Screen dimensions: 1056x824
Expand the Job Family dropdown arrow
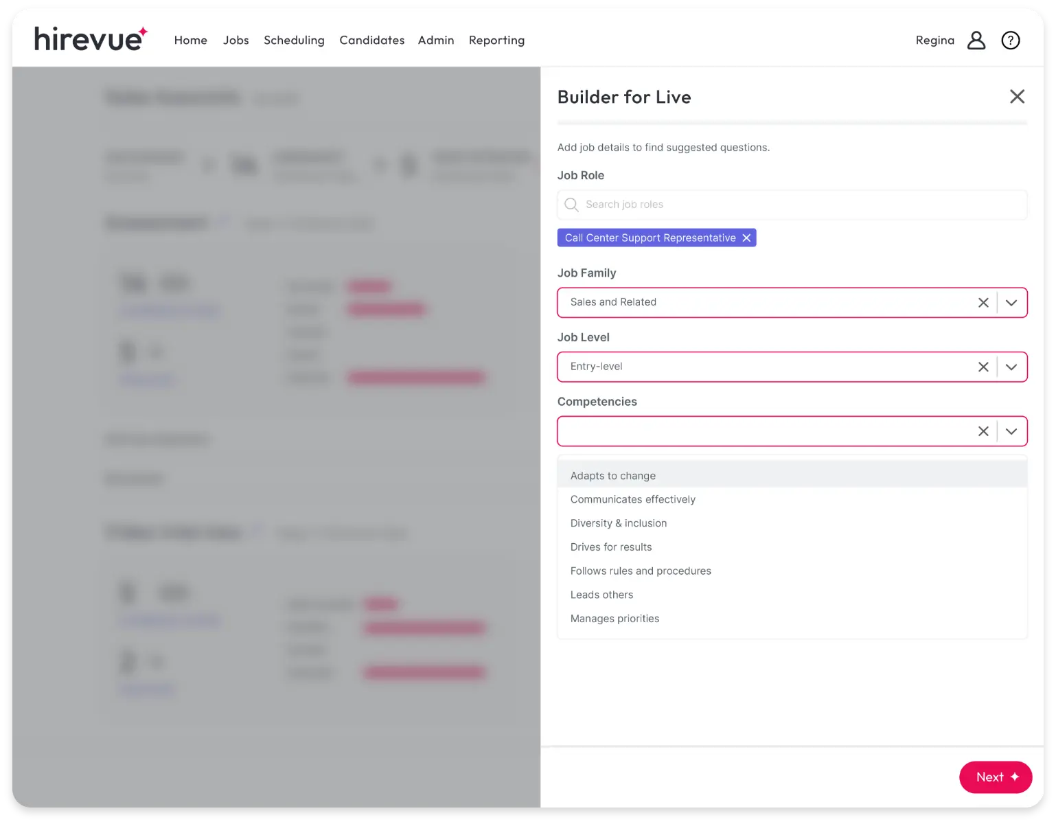pyautogui.click(x=1011, y=303)
